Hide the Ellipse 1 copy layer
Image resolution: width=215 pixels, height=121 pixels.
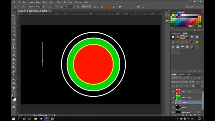click(x=173, y=97)
